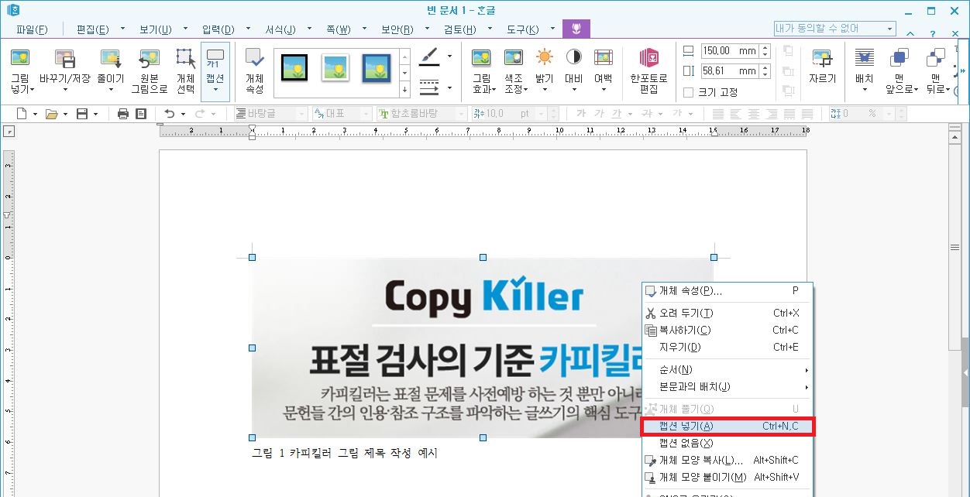
Task: Tick the 크기 고정 checkbox
Action: [689, 93]
